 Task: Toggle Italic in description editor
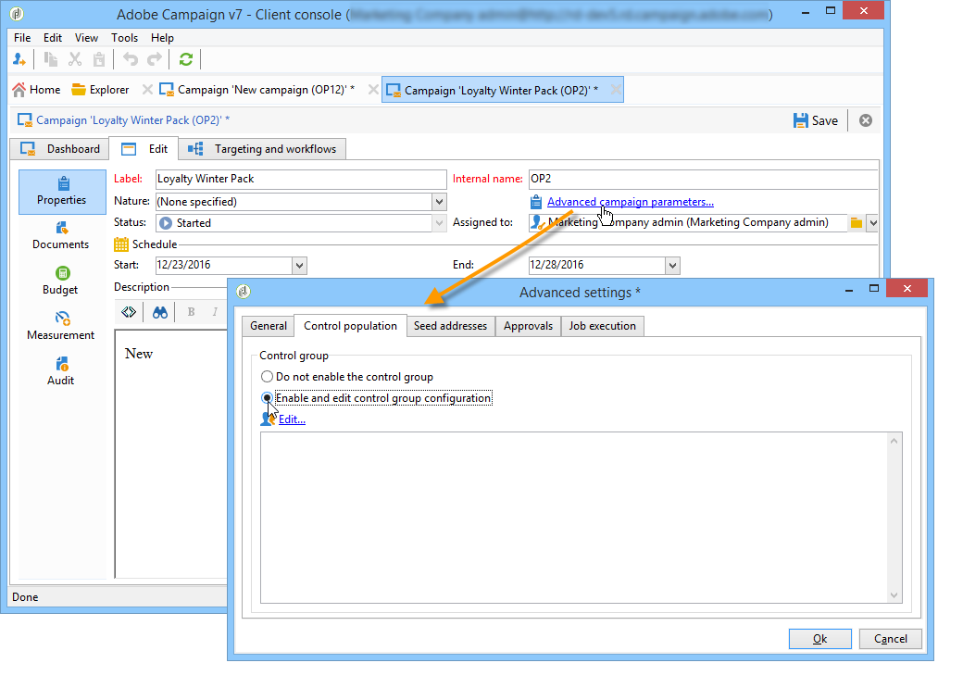pyautogui.click(x=214, y=312)
